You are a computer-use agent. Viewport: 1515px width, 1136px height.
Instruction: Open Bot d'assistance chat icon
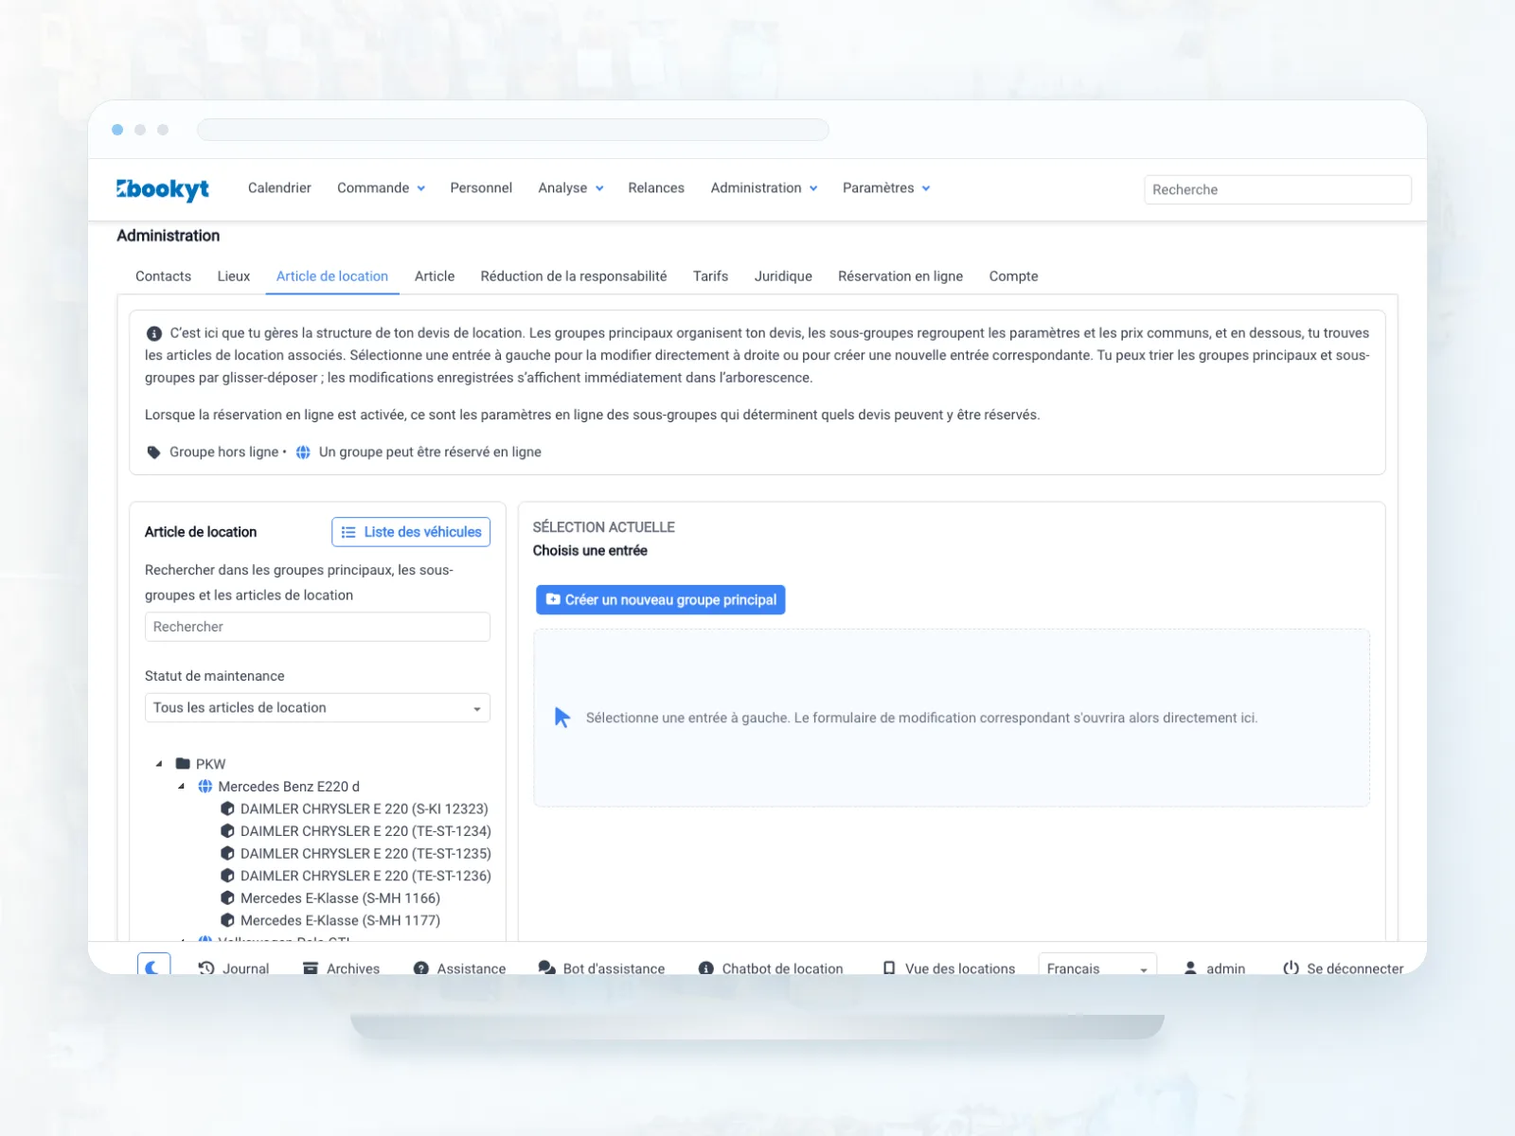point(546,967)
